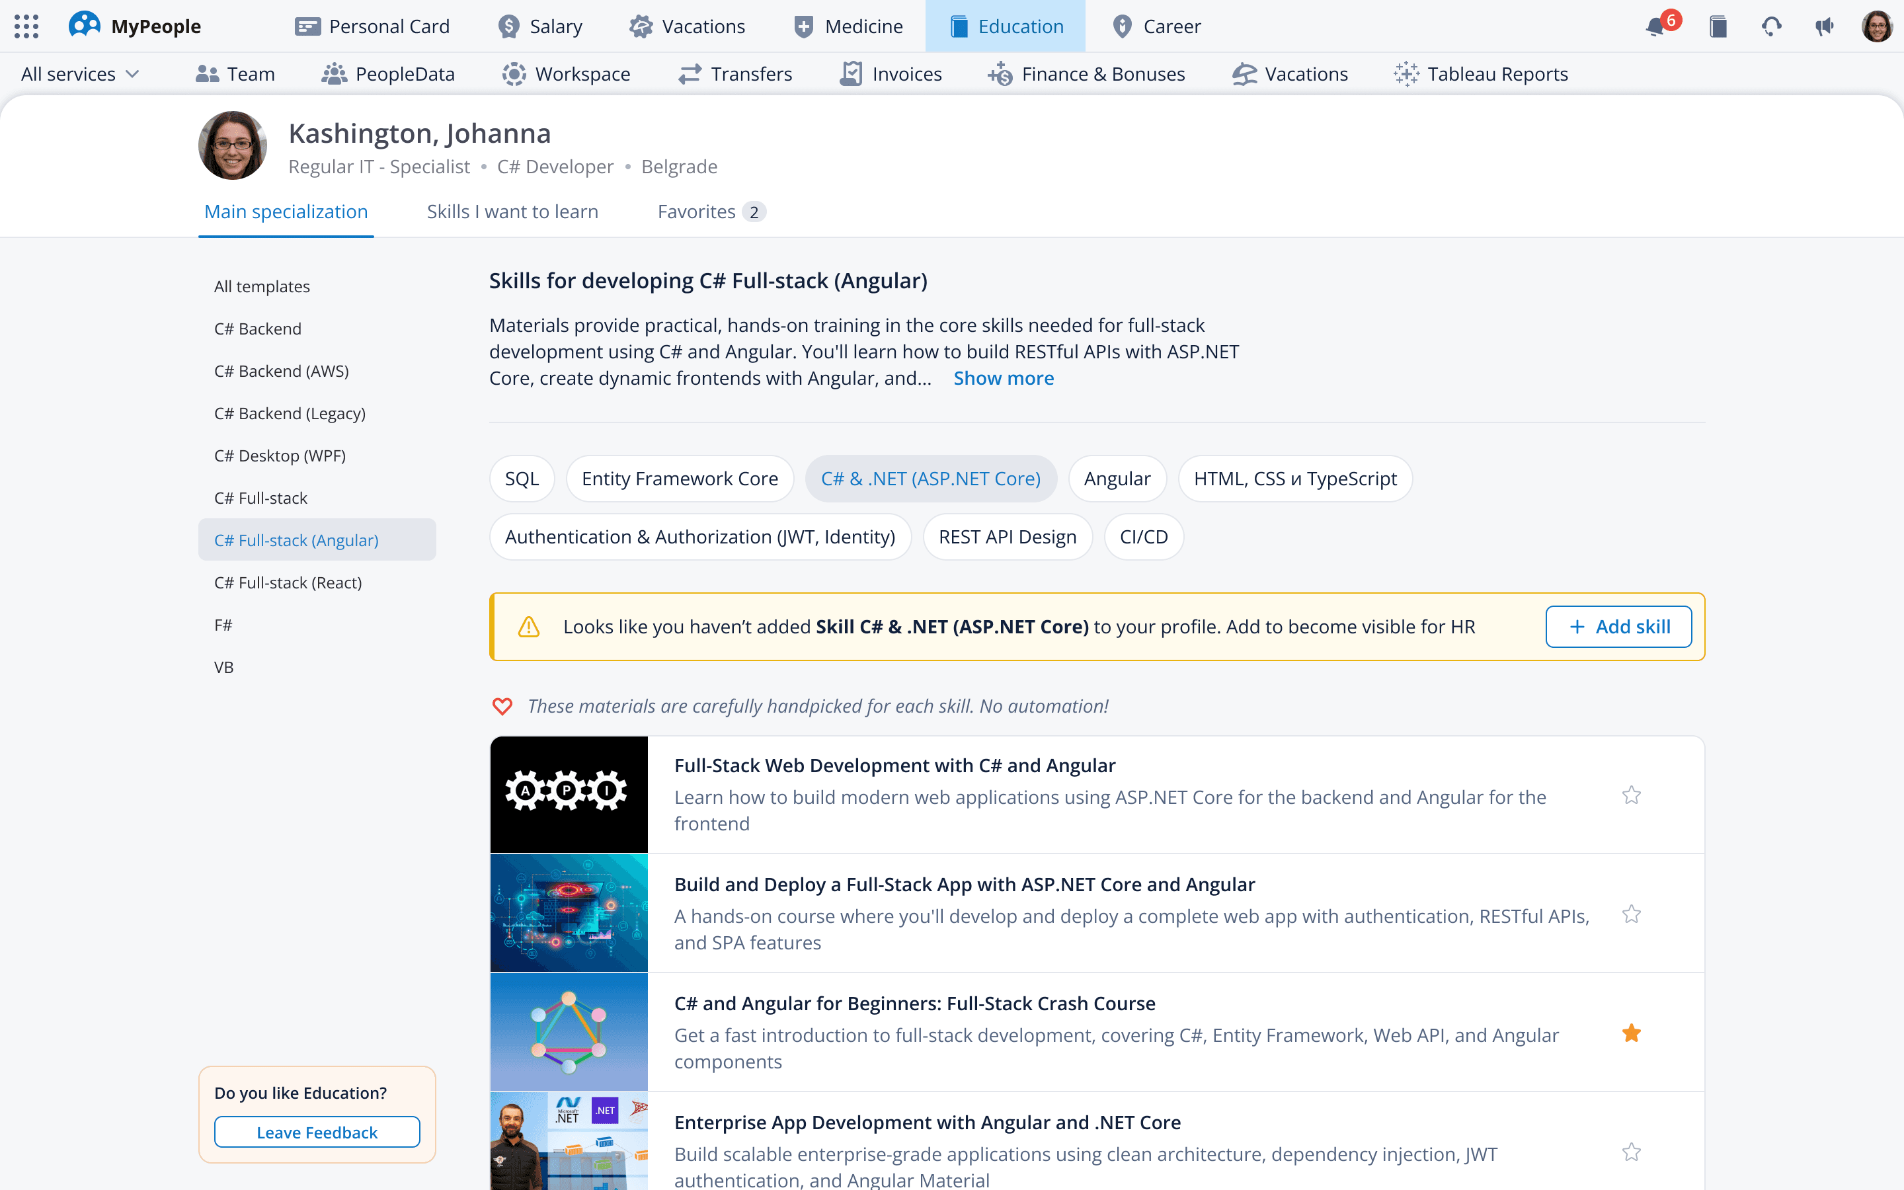
Task: Unfavorite C# and Angular for Beginners star
Action: [1631, 1033]
